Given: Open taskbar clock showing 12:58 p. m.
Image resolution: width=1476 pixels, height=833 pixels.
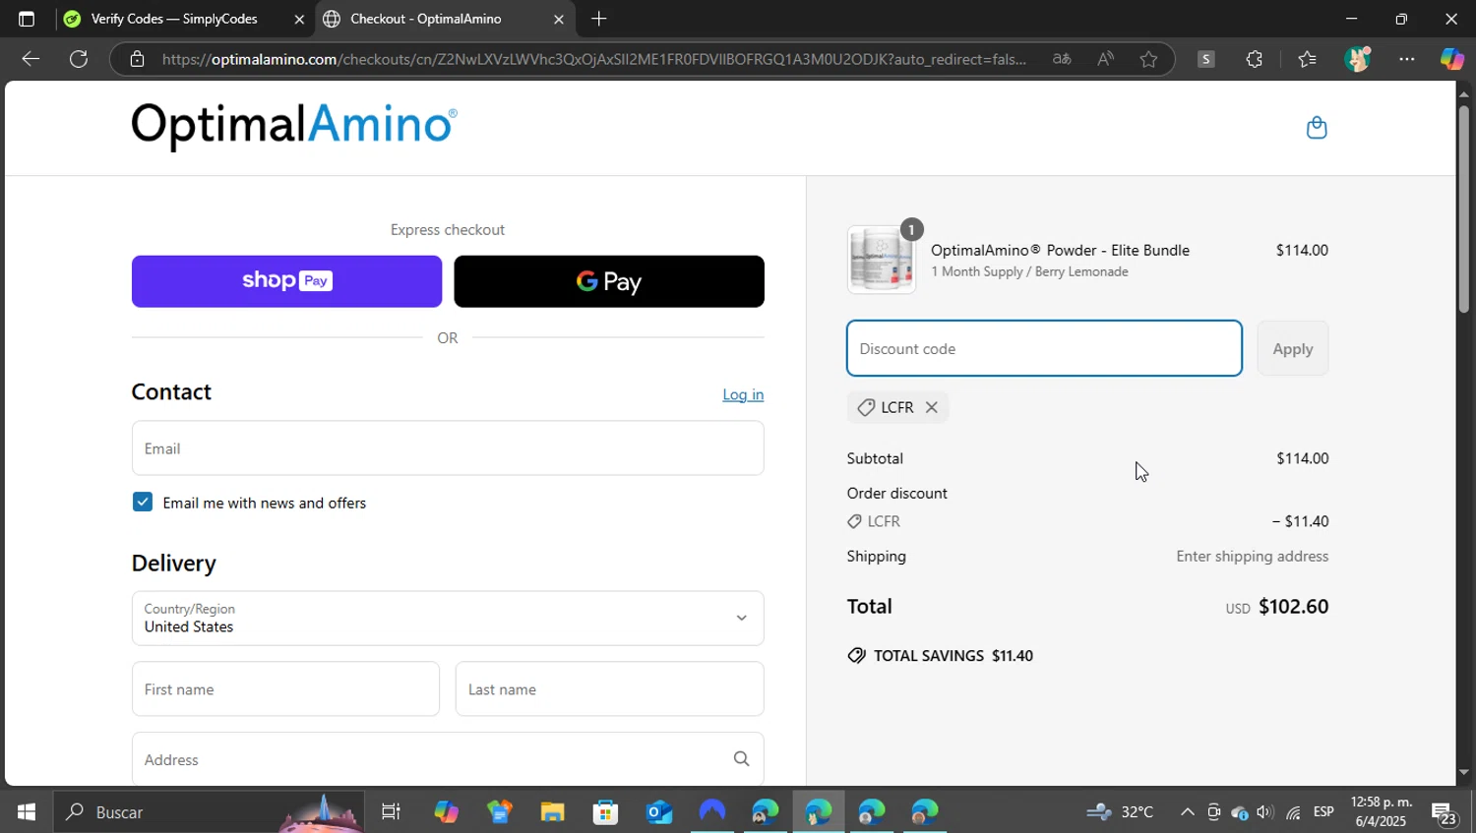Looking at the screenshot, I should coord(1381,811).
